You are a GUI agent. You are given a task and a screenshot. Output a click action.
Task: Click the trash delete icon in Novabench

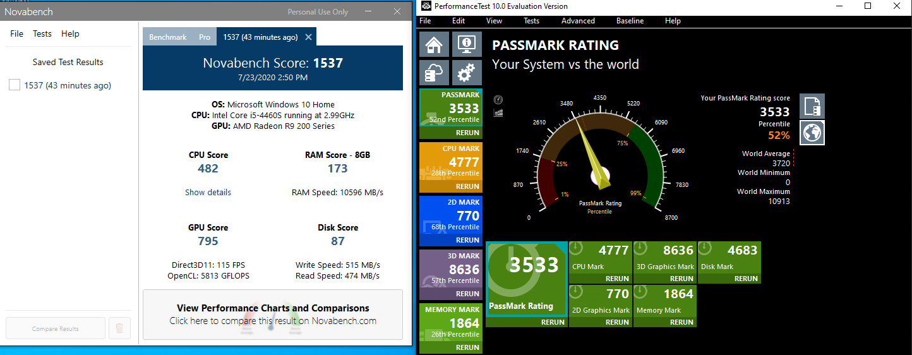(x=119, y=328)
